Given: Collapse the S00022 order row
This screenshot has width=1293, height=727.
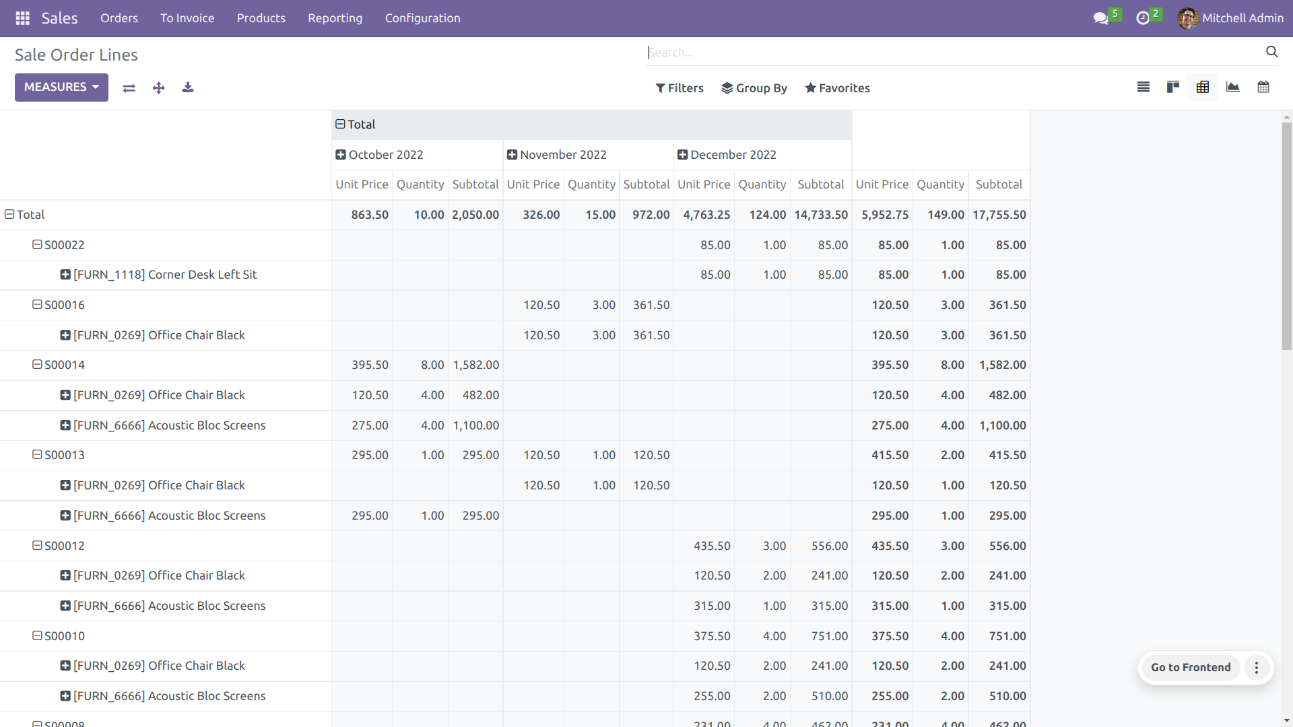Looking at the screenshot, I should pyautogui.click(x=38, y=244).
